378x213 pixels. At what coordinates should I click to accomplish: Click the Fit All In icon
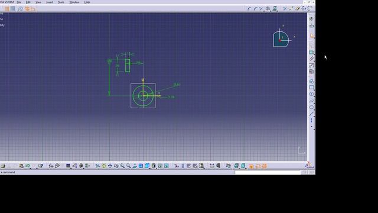104,166
